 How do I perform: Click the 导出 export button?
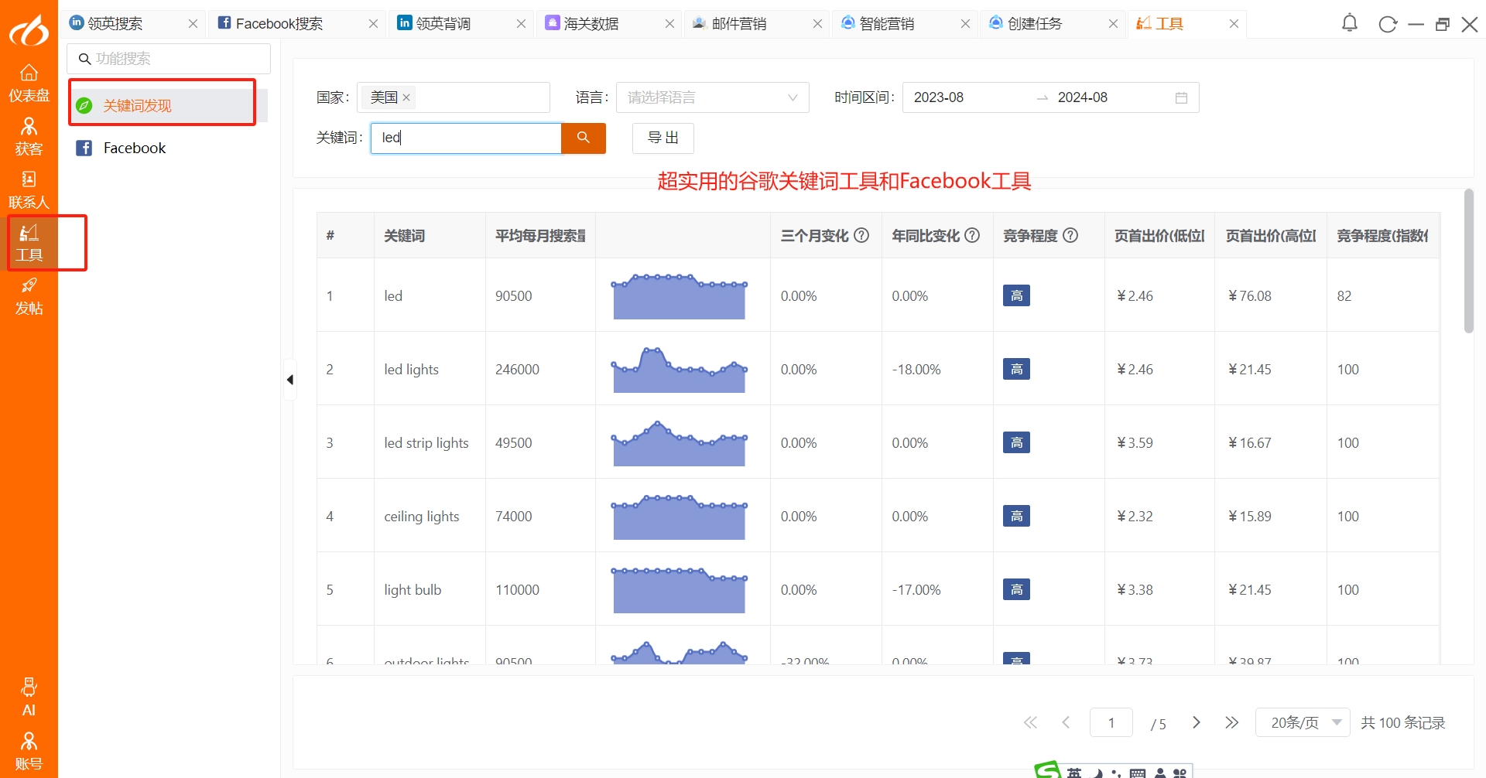[663, 138]
